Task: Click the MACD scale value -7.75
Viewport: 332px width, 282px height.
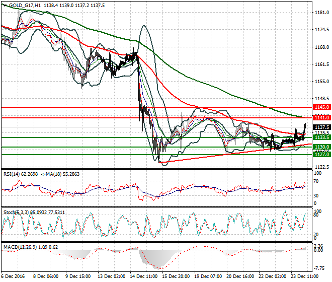Action: (x=319, y=268)
